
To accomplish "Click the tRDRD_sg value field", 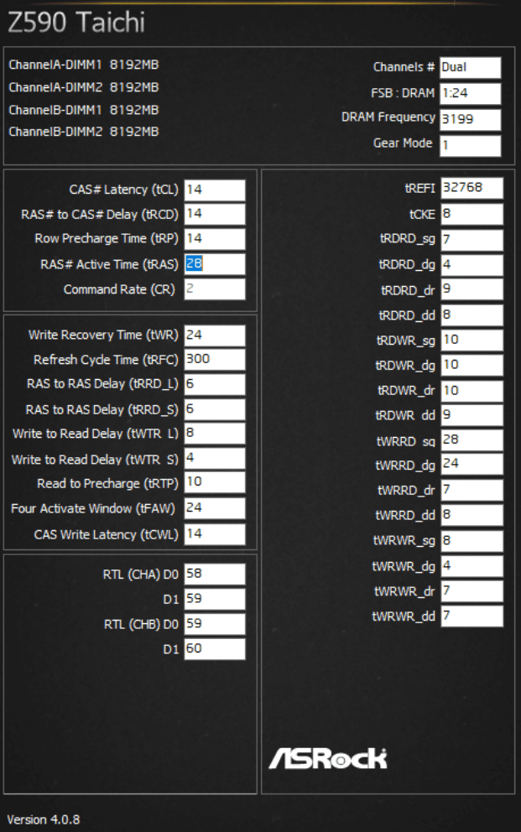I will pos(472,240).
